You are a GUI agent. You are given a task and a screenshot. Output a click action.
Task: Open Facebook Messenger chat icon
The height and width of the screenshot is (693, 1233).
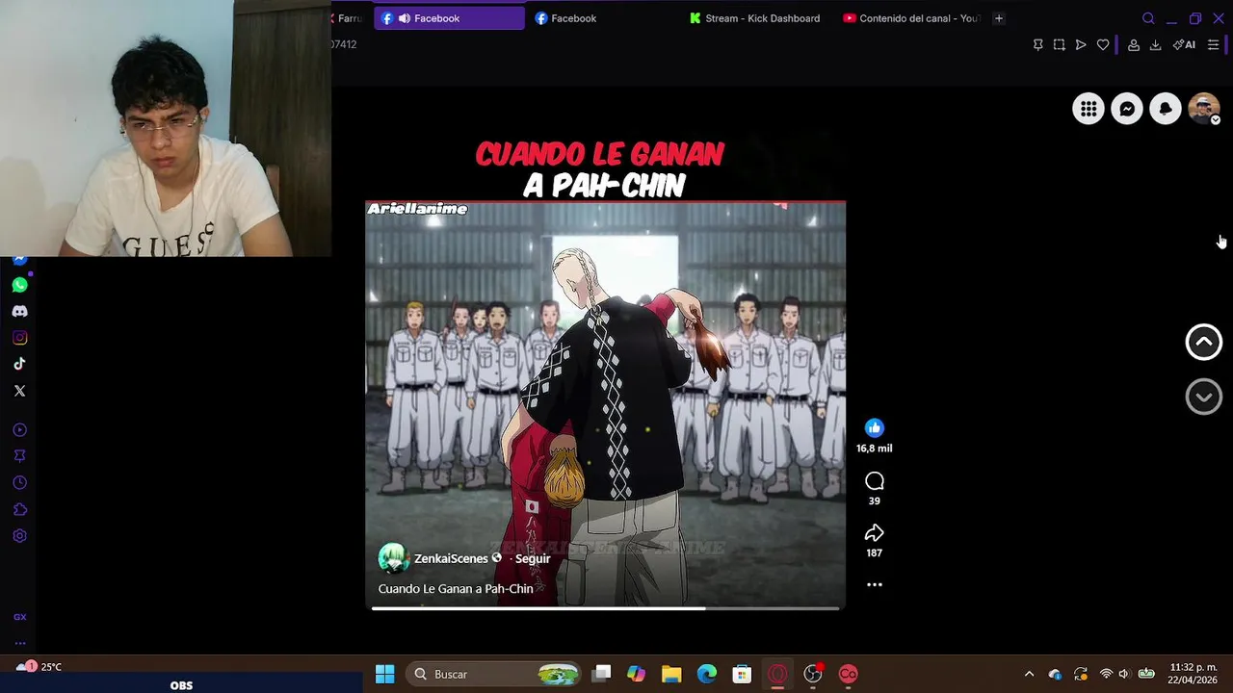tap(1127, 109)
